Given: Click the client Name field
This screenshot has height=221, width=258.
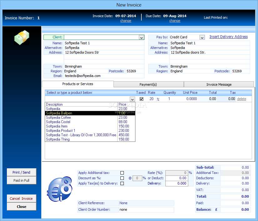Looking at the screenshot, I should (x=104, y=43).
